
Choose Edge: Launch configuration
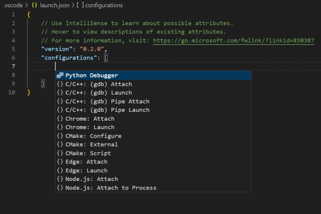[86, 170]
